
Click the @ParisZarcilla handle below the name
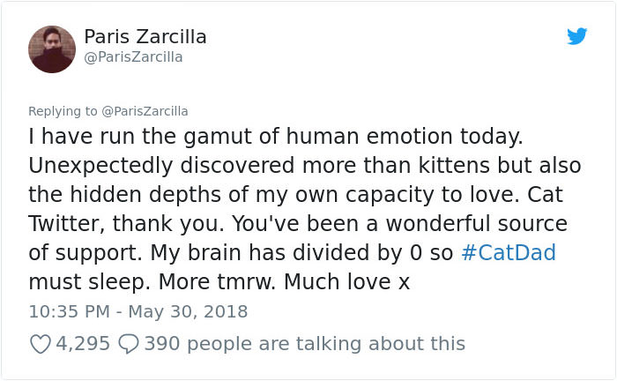point(133,57)
